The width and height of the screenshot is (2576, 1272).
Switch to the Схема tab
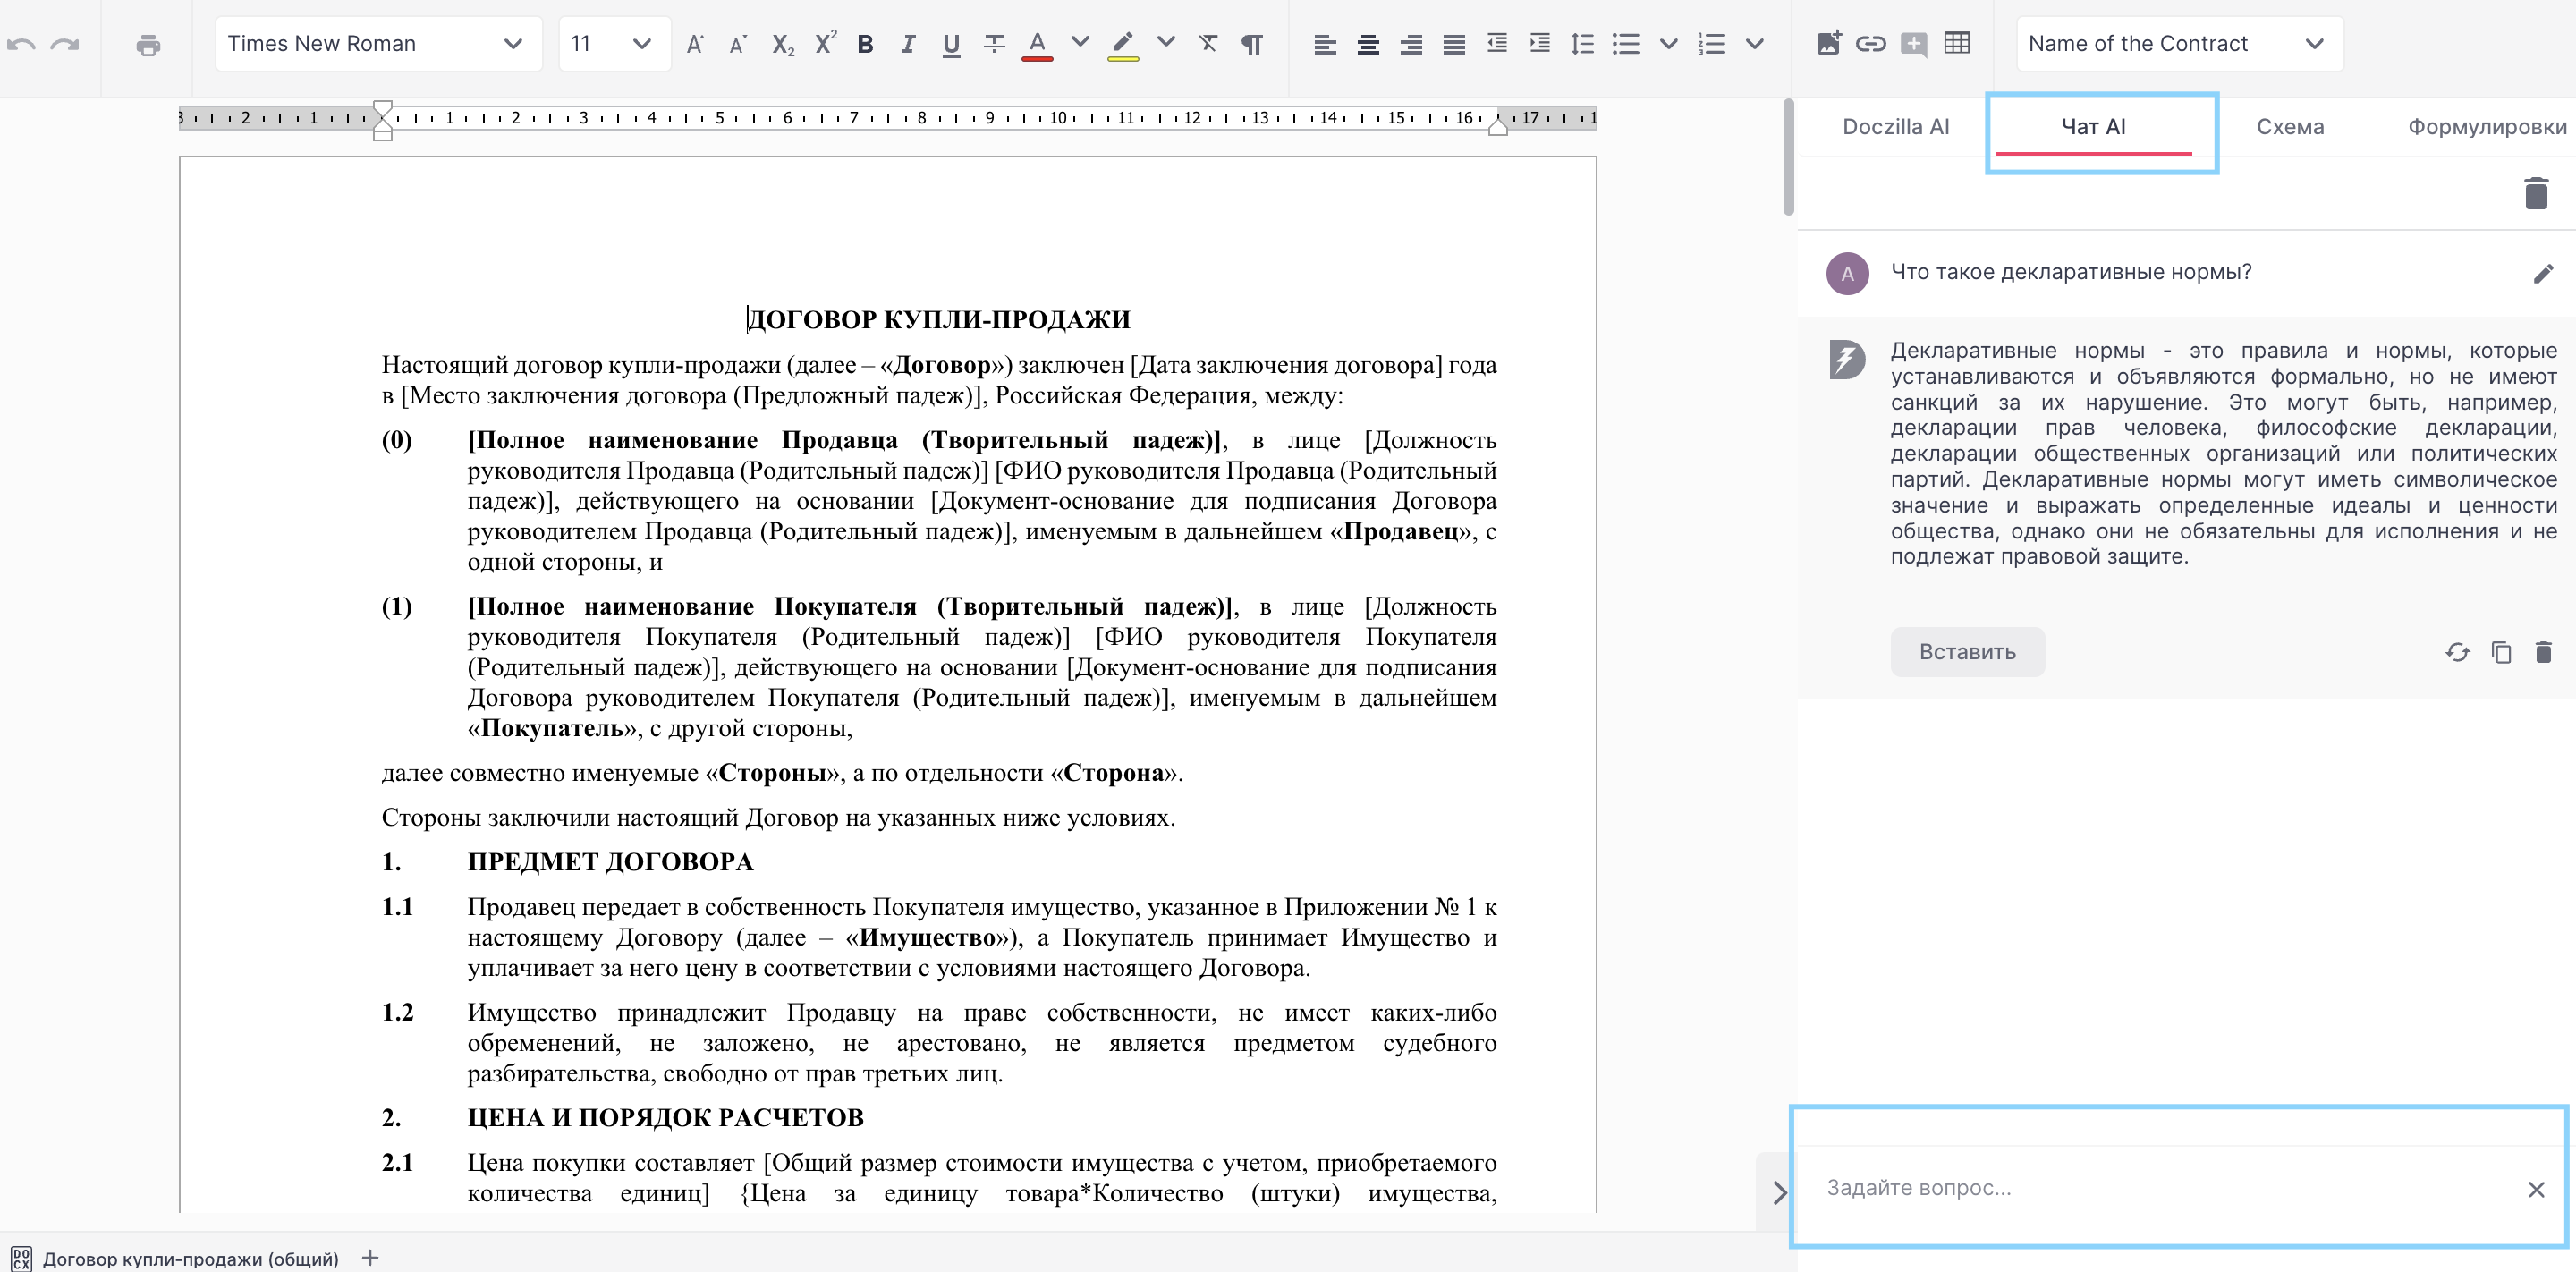tap(2290, 127)
